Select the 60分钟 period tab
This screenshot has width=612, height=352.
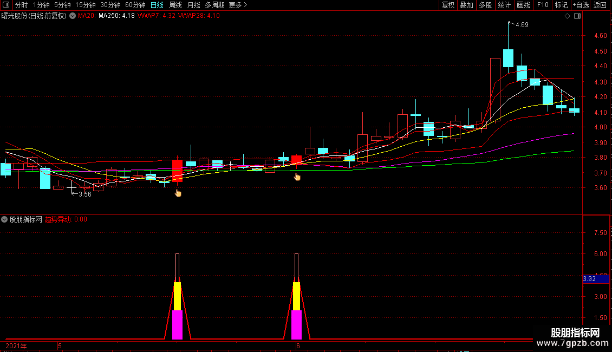coord(135,5)
